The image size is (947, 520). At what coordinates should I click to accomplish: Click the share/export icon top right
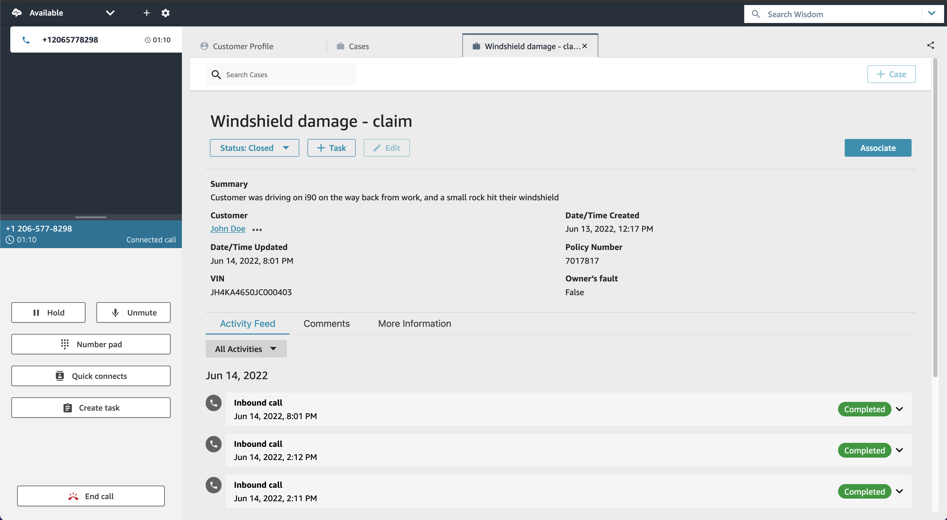[x=930, y=45]
